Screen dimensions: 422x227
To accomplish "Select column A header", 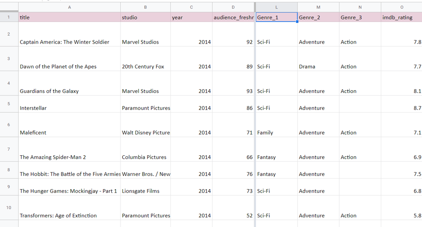I will point(69,7).
